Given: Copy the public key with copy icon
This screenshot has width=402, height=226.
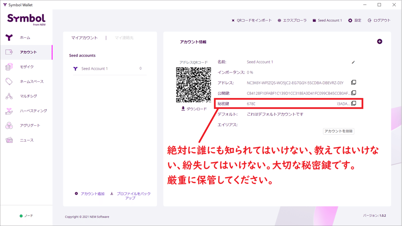Looking at the screenshot, I should click(x=353, y=93).
